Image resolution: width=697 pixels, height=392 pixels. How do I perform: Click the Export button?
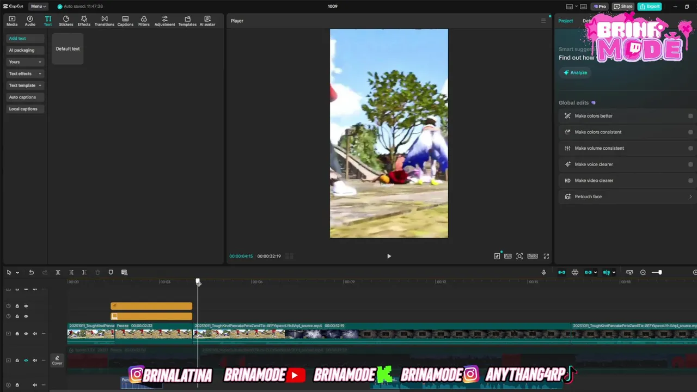tap(650, 7)
